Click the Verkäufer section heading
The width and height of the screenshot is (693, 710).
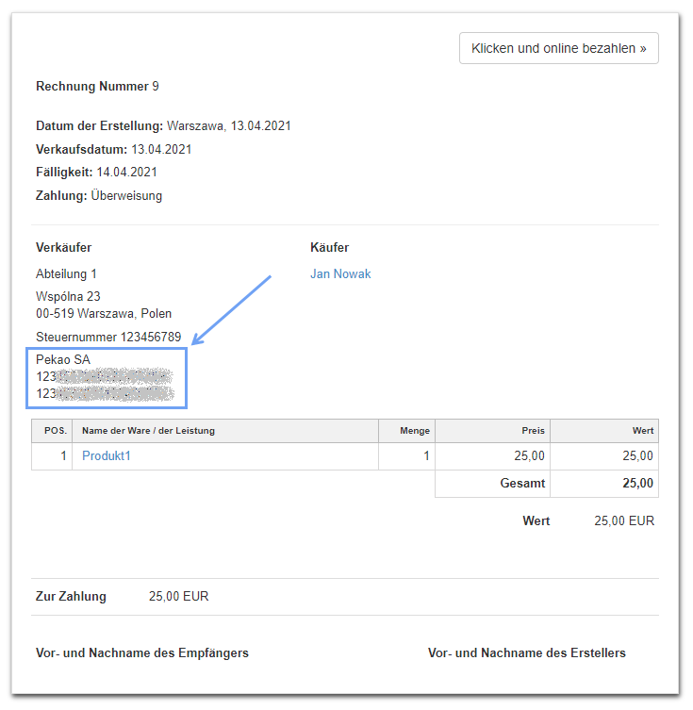[63, 248]
